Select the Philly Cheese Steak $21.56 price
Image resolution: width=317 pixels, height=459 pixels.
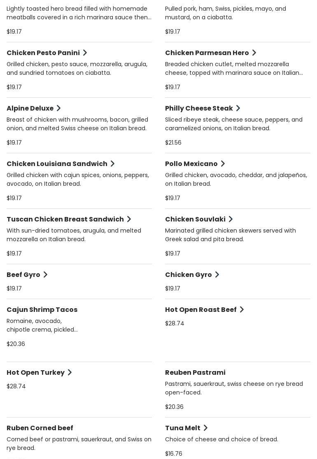(173, 143)
